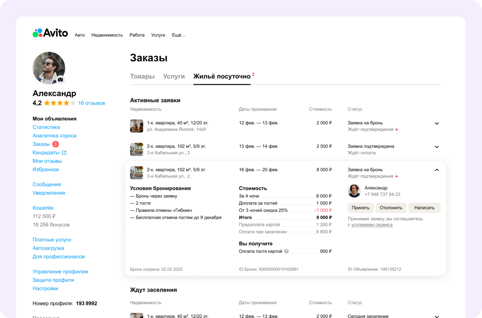Open Управление профилем link

coord(60,272)
